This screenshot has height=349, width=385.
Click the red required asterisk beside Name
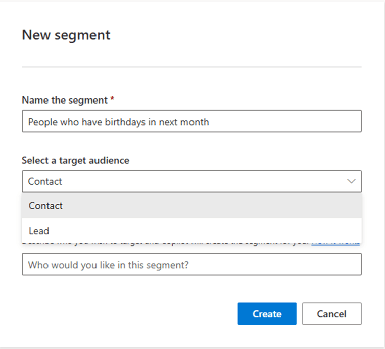[x=112, y=99]
